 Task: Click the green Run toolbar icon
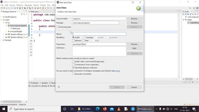20,8
